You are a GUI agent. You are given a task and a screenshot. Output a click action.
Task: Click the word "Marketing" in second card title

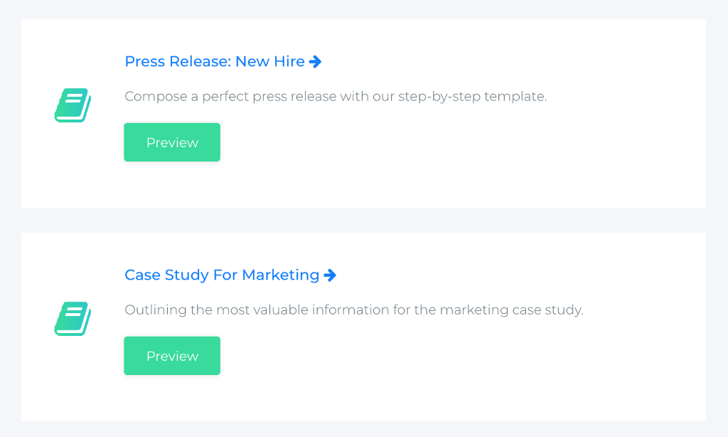point(281,275)
